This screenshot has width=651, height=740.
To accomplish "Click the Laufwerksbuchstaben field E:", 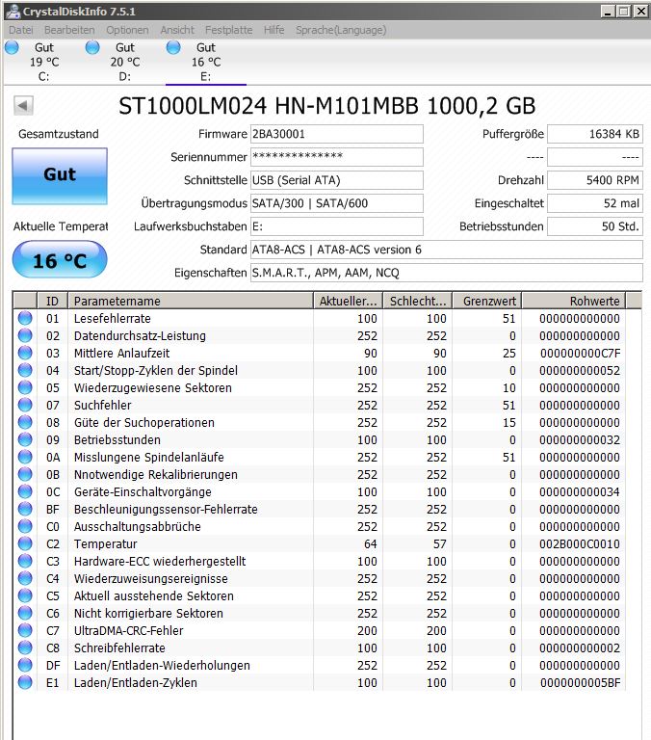I will pos(337,226).
